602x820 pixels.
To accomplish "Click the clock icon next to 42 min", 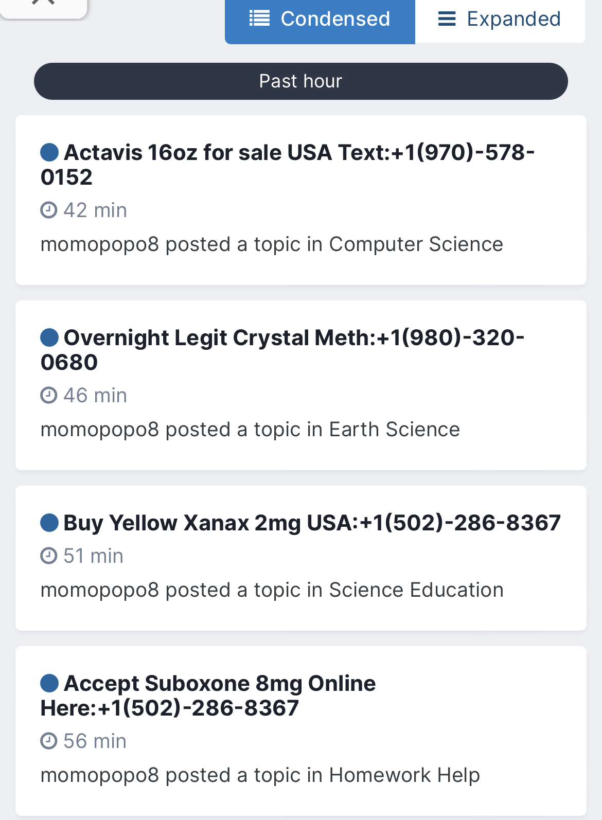I will [x=49, y=210].
